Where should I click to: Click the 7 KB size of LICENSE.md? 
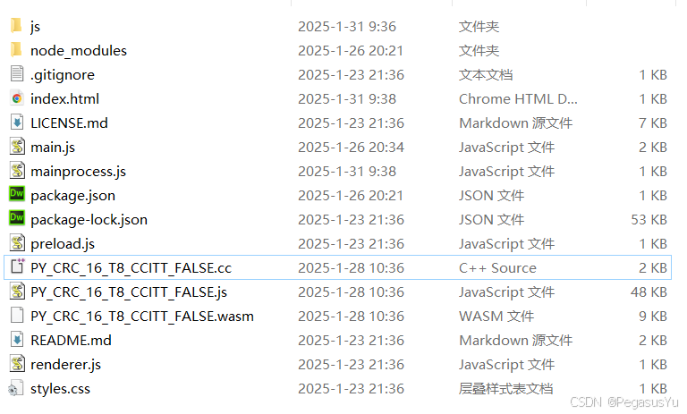(653, 123)
